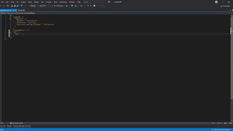Open the Schema dropdown arrow
This screenshot has height=131, width=233.
(x=229, y=13)
